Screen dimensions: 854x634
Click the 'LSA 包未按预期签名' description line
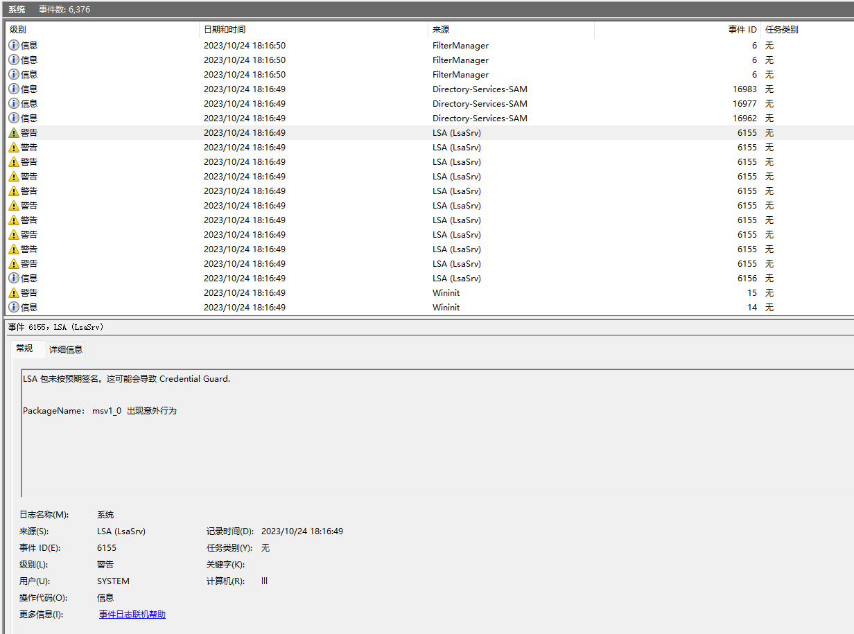coord(126,379)
